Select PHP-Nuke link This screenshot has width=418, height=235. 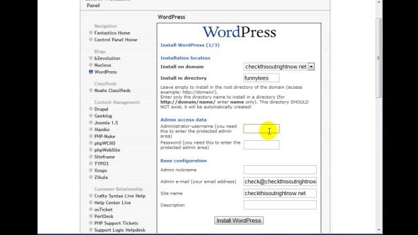104,136
